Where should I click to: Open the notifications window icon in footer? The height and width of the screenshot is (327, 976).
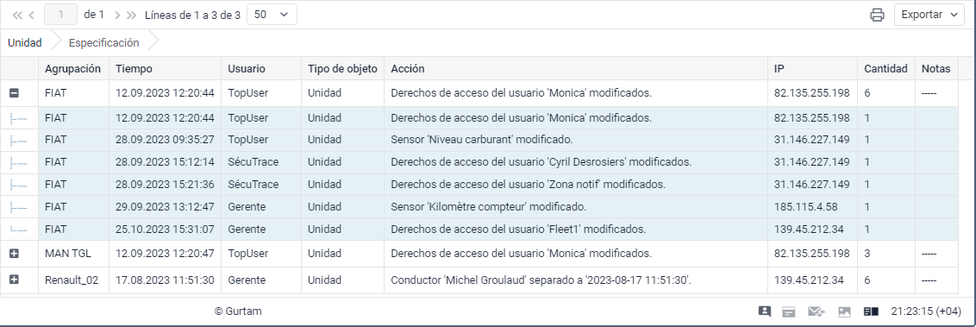[x=789, y=311]
